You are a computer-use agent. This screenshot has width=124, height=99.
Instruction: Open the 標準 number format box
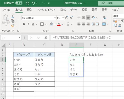[119, 16]
